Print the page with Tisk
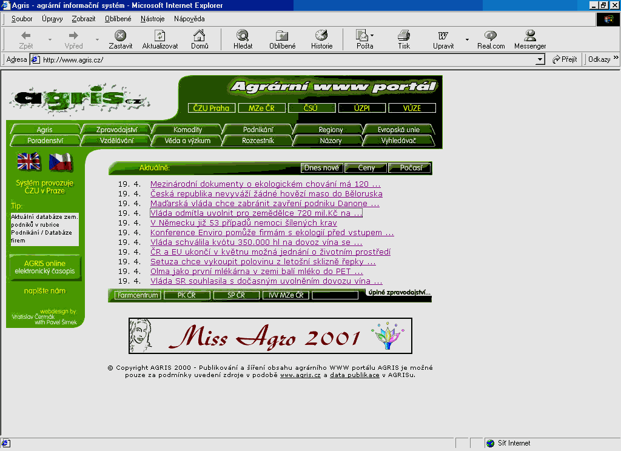The height and width of the screenshot is (451, 621). [404, 39]
